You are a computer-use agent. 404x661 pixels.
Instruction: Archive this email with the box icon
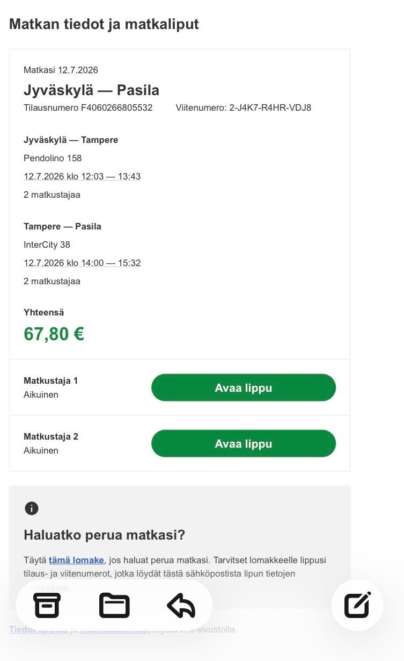pyautogui.click(x=47, y=606)
